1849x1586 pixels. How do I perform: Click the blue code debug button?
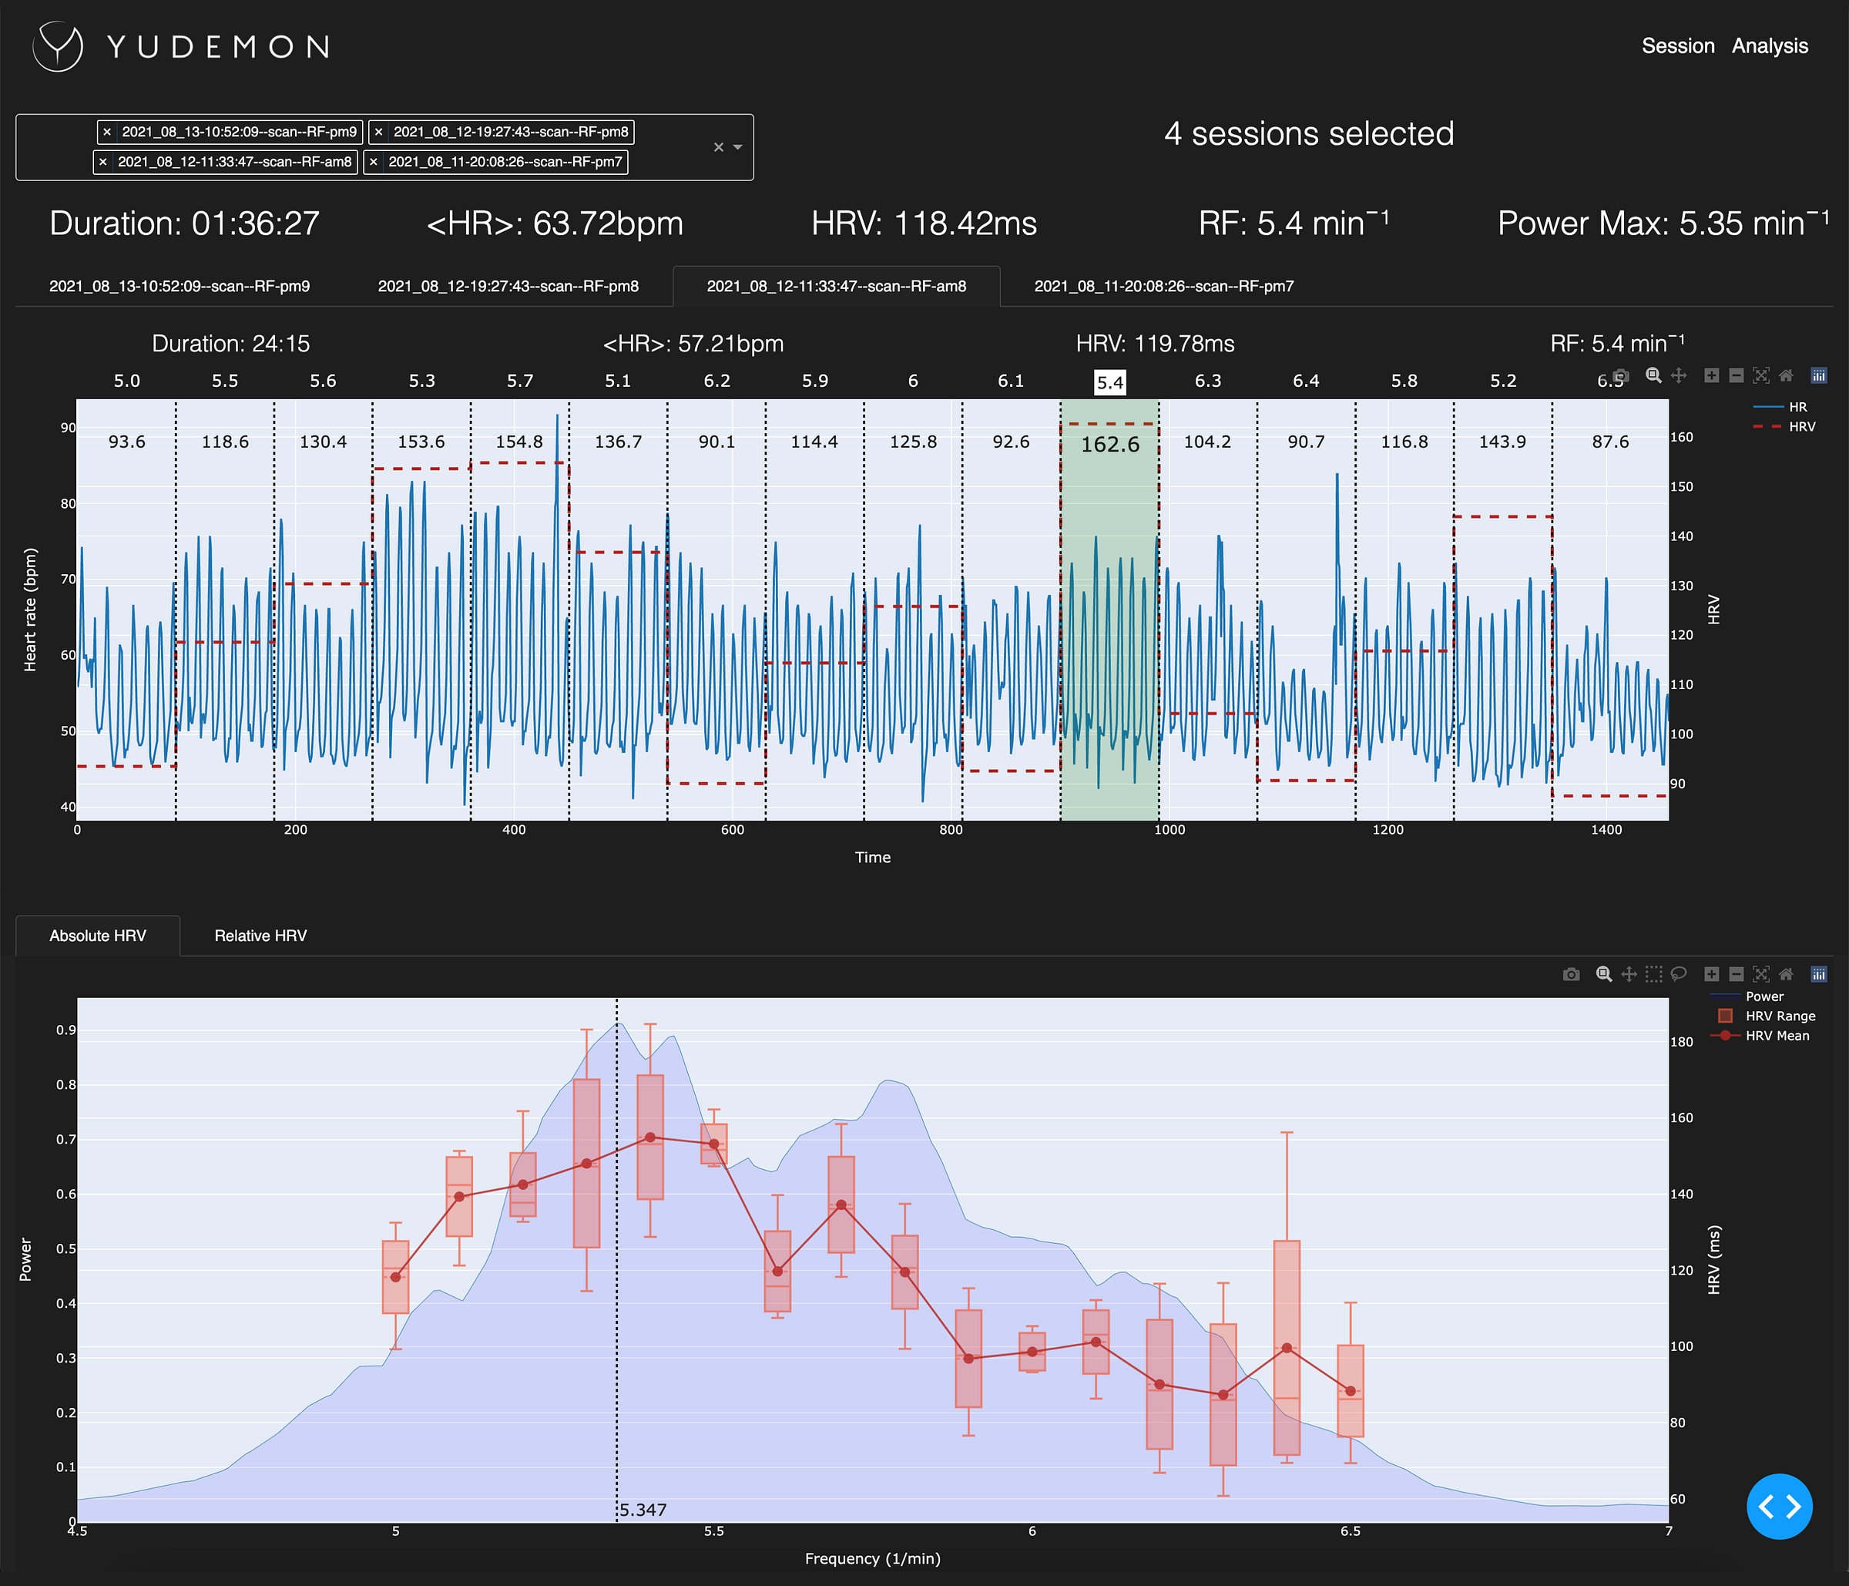tap(1780, 1507)
